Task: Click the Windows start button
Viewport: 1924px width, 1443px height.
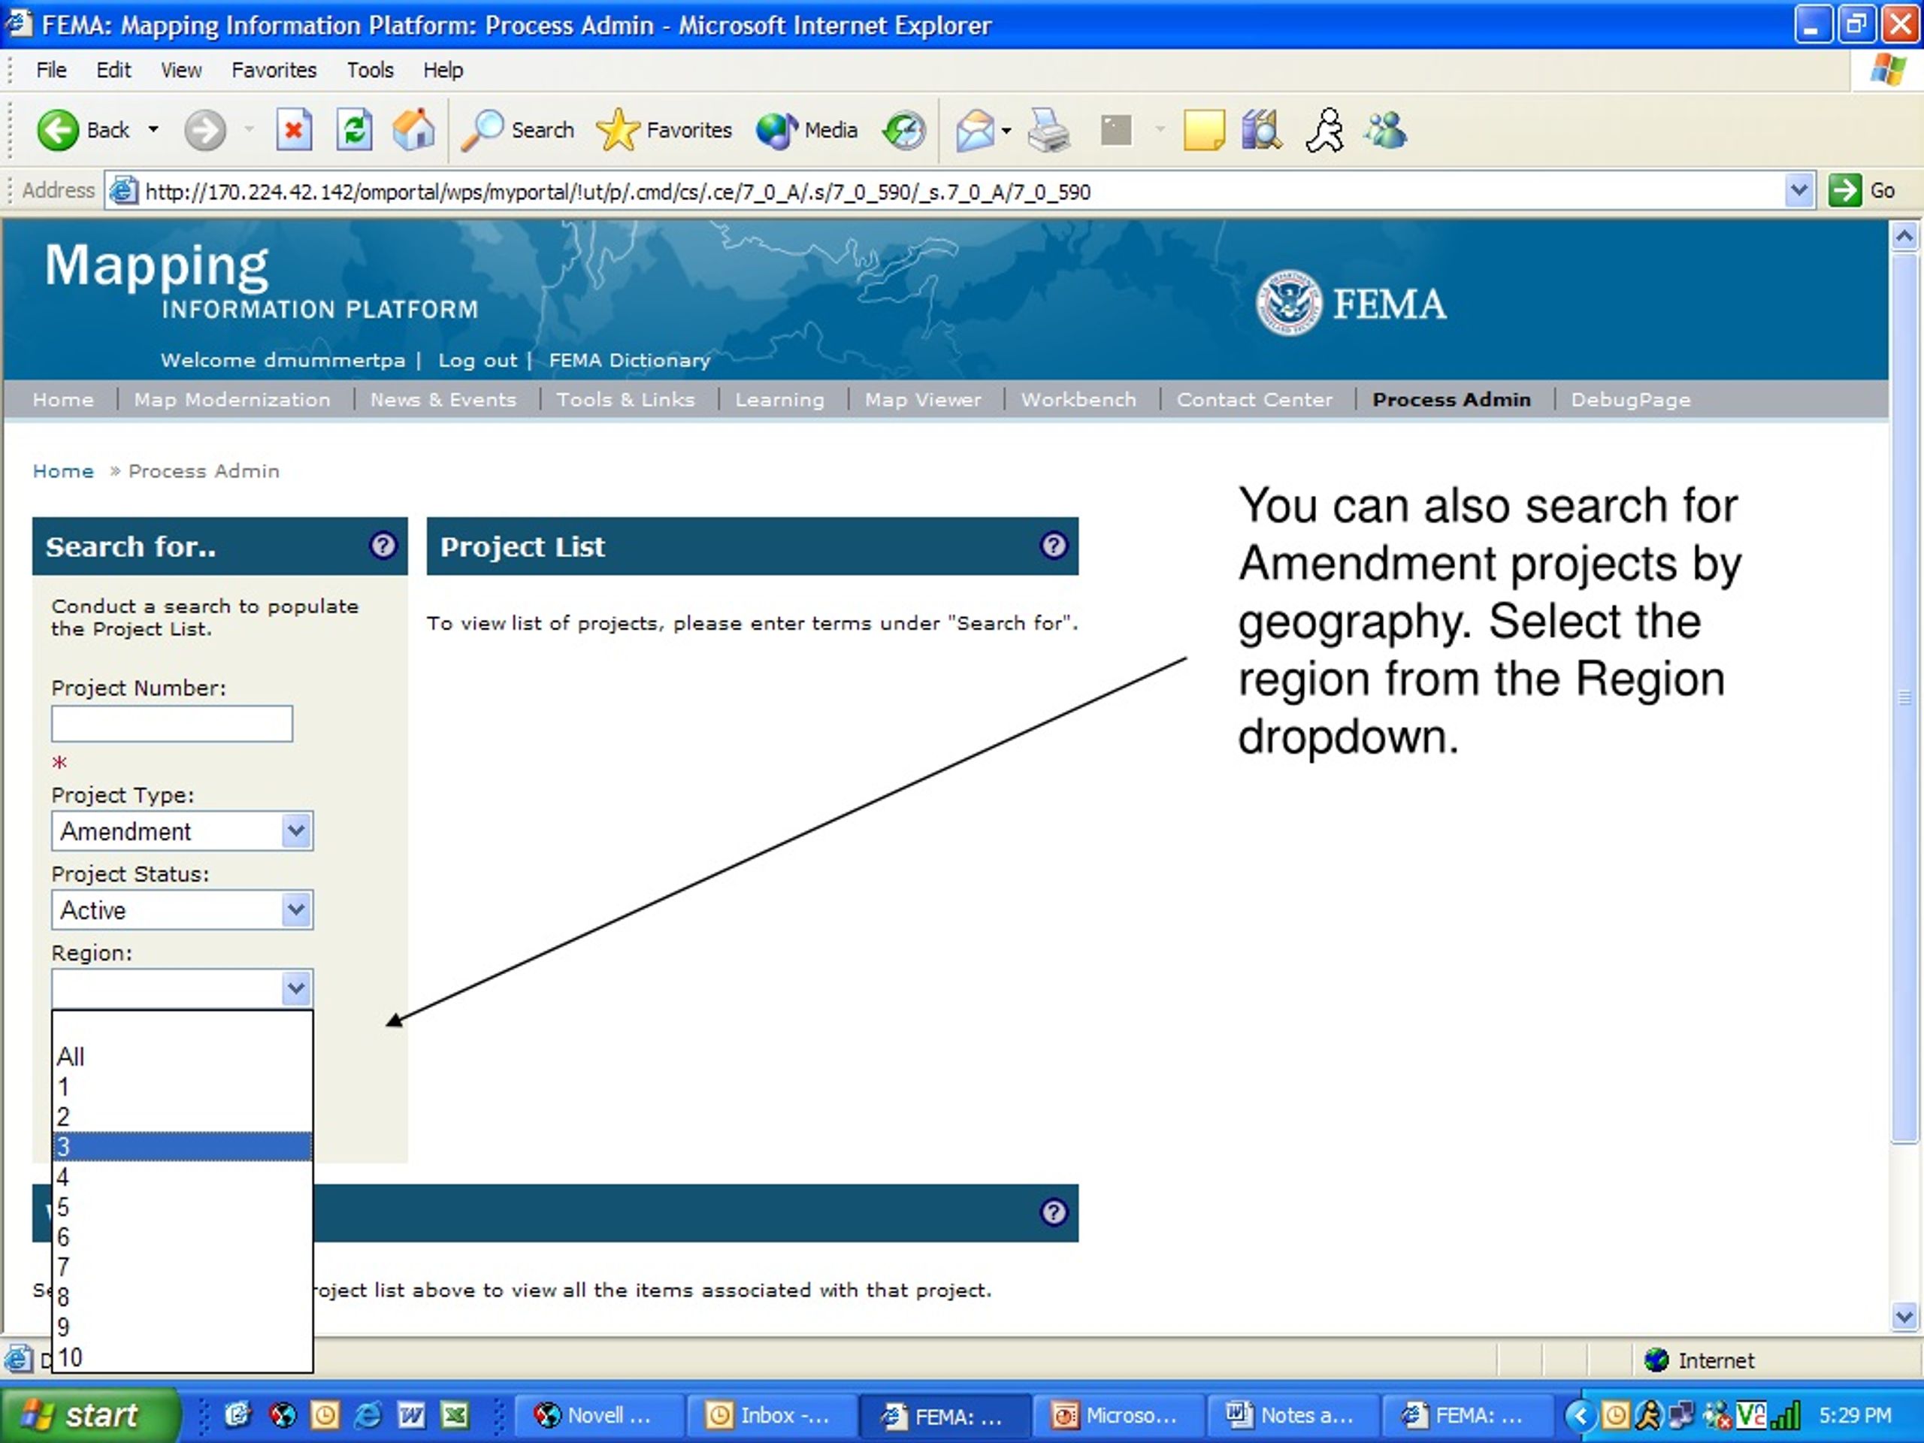Action: [90, 1415]
